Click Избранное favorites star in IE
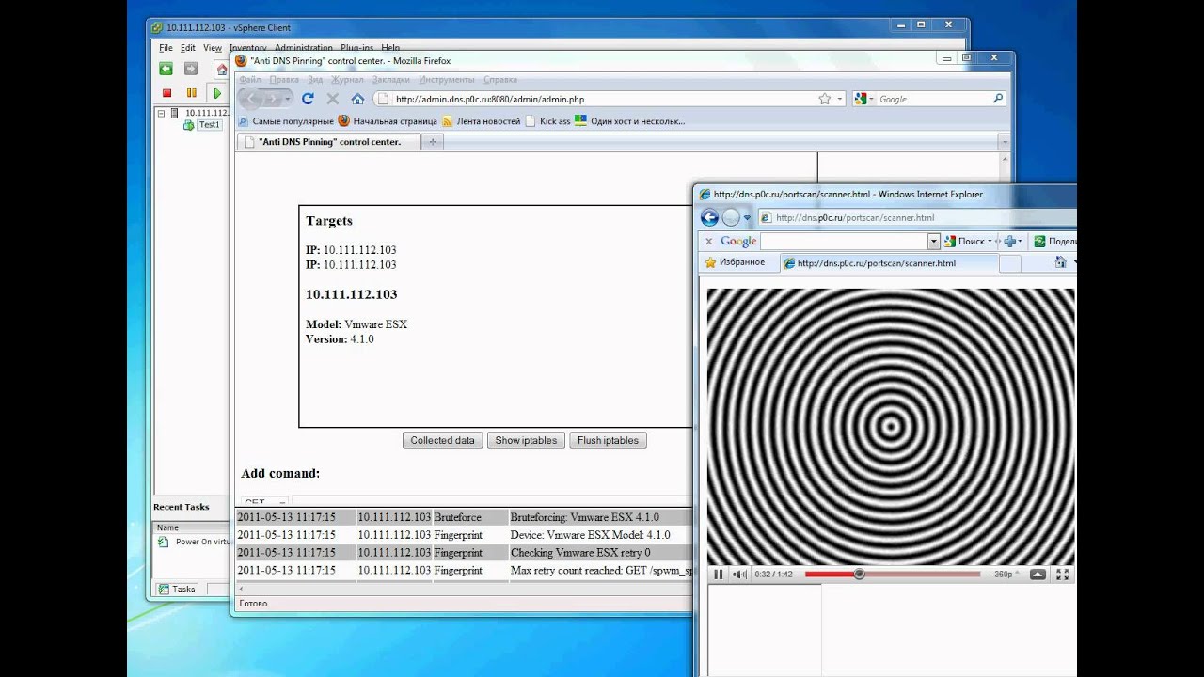 pos(735,262)
